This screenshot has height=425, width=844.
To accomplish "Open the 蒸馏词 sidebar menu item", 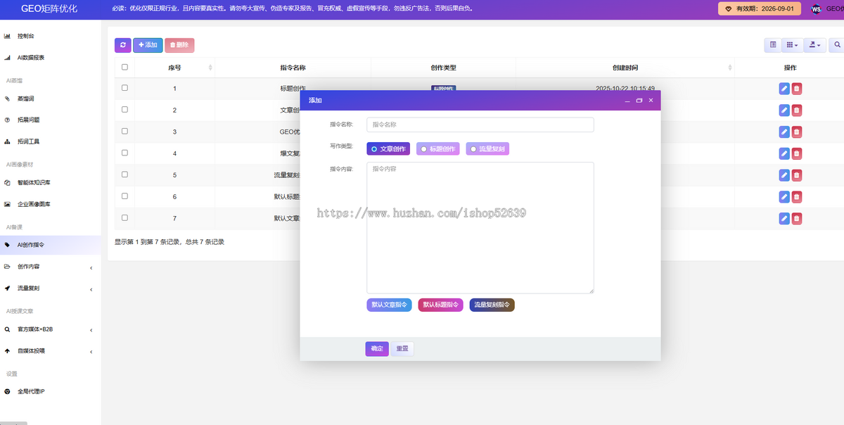I will tap(51, 99).
